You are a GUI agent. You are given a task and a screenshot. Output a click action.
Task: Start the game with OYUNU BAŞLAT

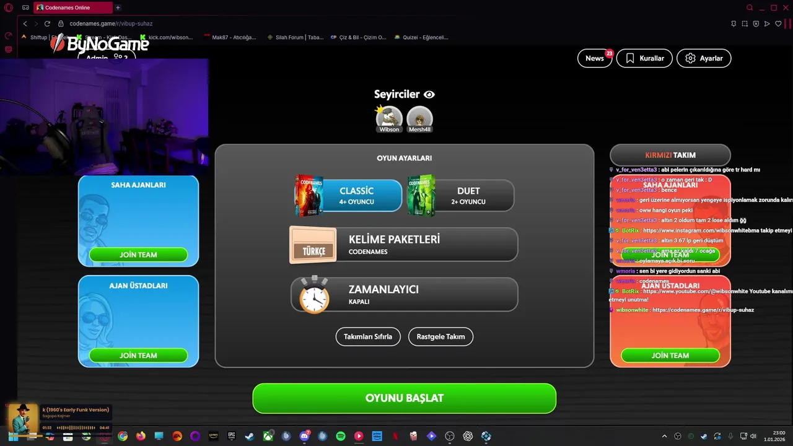[404, 398]
